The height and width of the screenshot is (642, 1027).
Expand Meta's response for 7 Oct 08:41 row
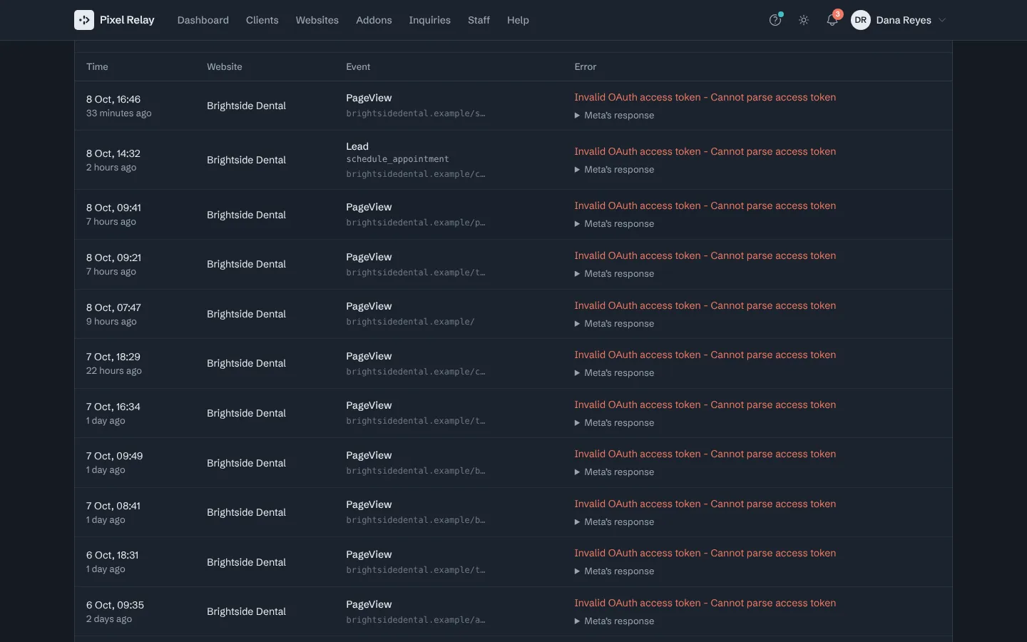click(615, 522)
